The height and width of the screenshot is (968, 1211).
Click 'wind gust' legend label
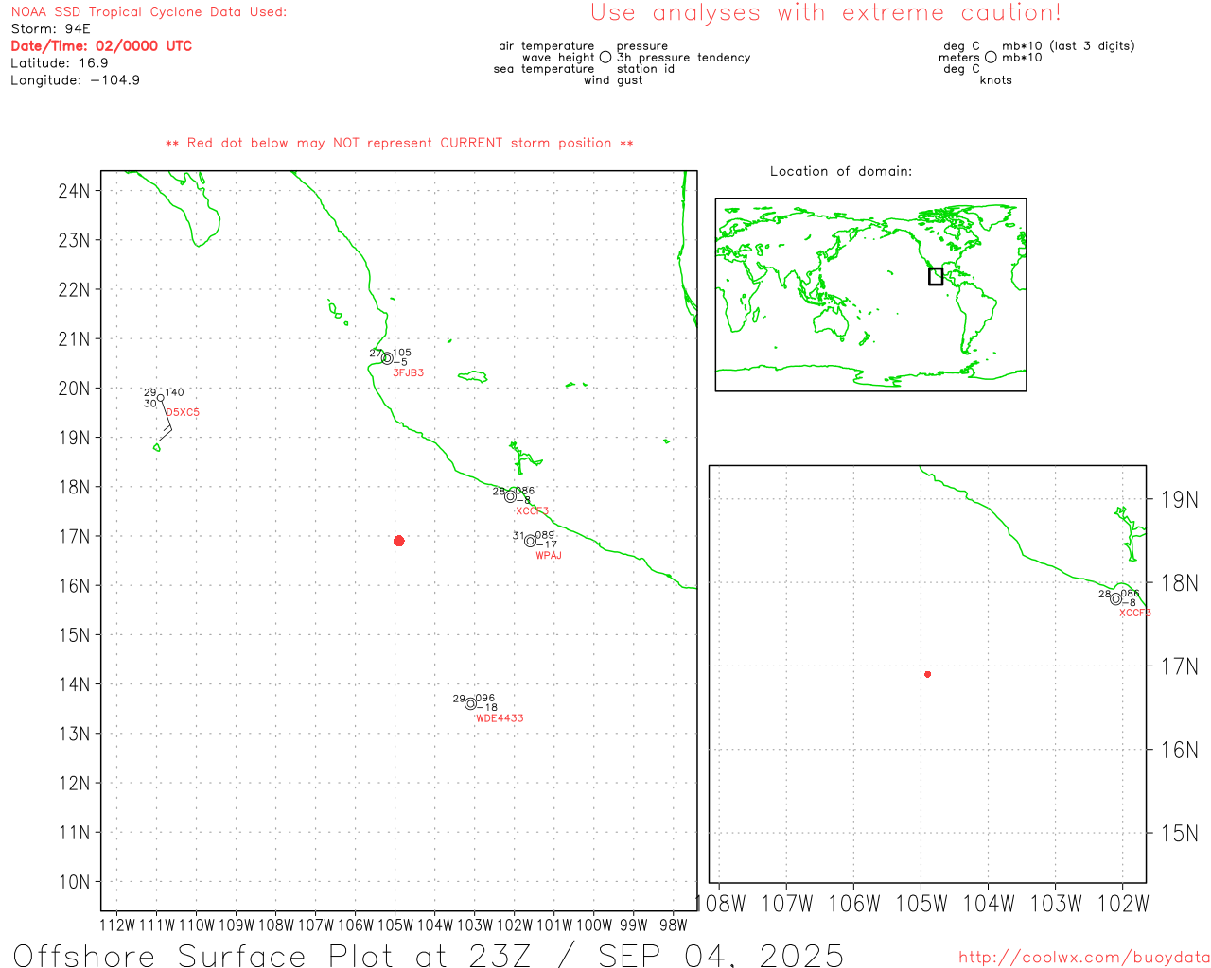tap(613, 80)
